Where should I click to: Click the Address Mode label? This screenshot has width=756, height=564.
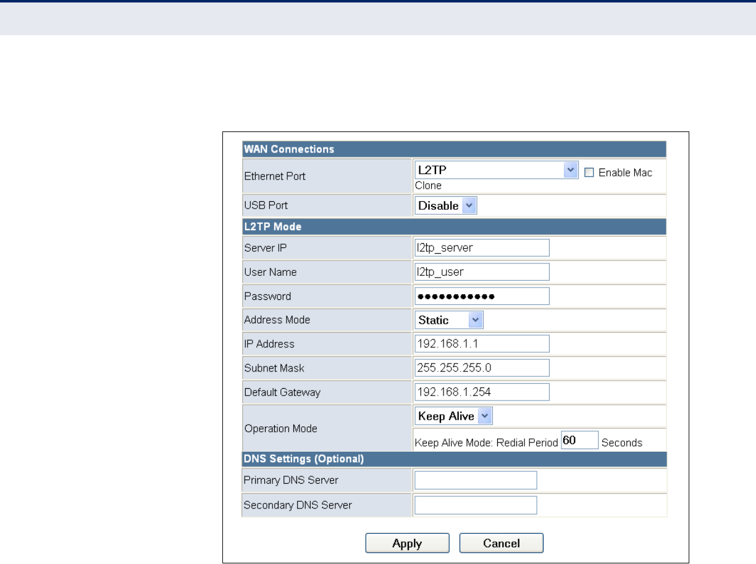277,320
